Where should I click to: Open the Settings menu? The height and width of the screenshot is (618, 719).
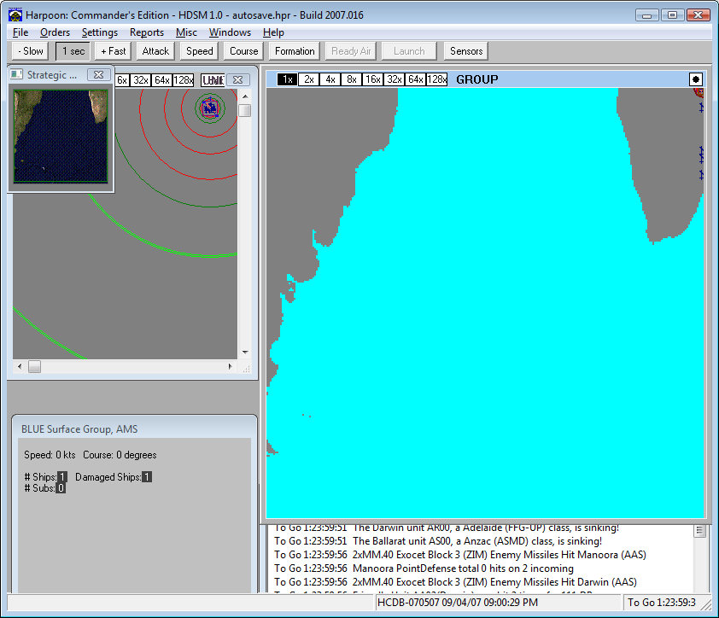(100, 32)
